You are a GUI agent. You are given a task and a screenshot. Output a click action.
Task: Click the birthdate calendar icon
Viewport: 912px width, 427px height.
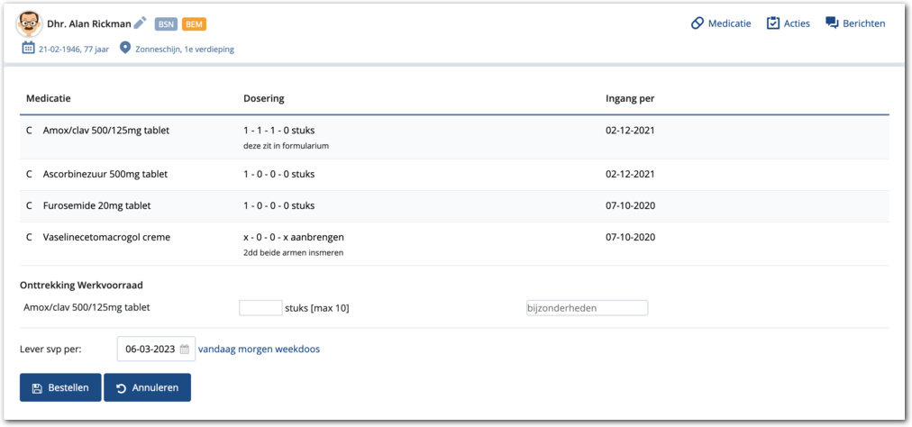point(28,49)
